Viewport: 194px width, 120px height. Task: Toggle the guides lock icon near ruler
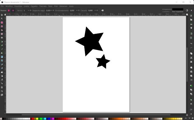click(5, 15)
